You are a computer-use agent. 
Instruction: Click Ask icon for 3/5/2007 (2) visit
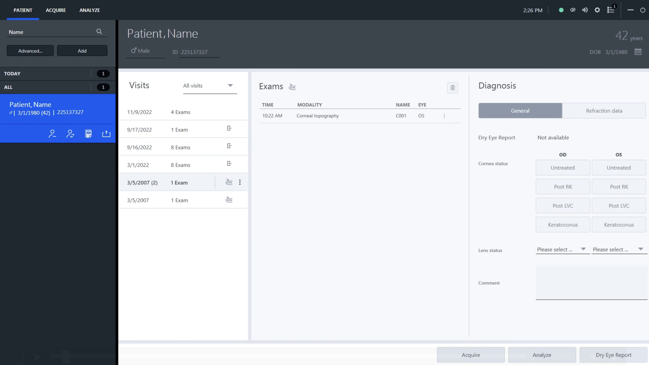pos(229,182)
